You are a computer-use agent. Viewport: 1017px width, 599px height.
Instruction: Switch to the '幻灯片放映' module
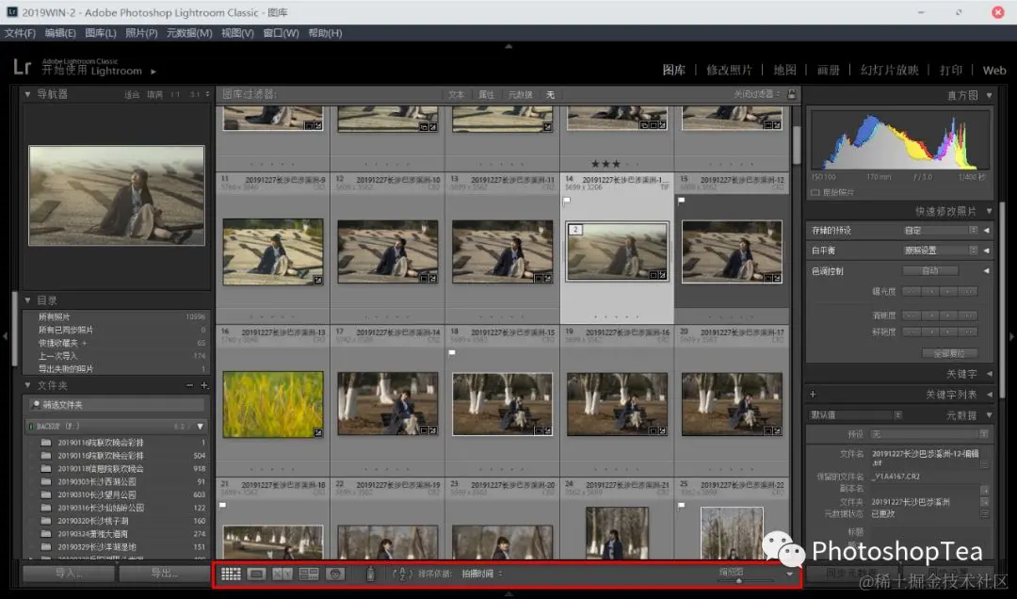(x=889, y=70)
